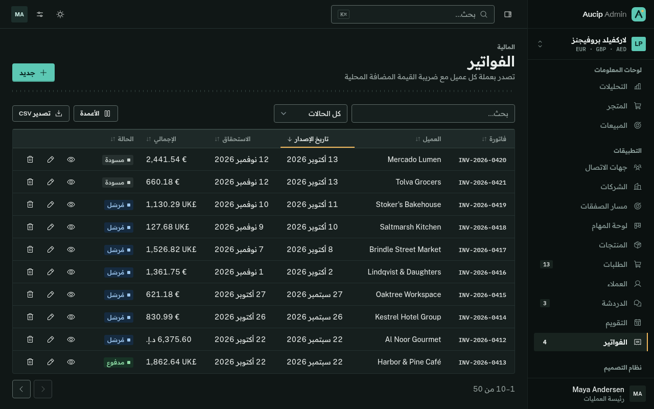The width and height of the screenshot is (654, 409).
Task: Edit the Brindle Street Market invoice
Action: coord(51,249)
